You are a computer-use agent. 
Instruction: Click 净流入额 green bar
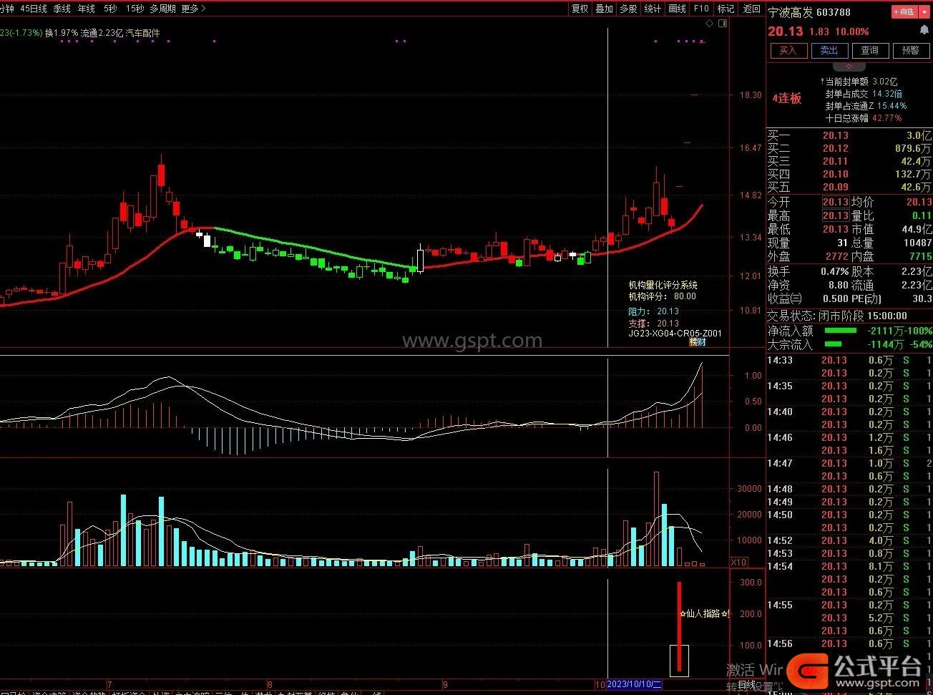840,331
